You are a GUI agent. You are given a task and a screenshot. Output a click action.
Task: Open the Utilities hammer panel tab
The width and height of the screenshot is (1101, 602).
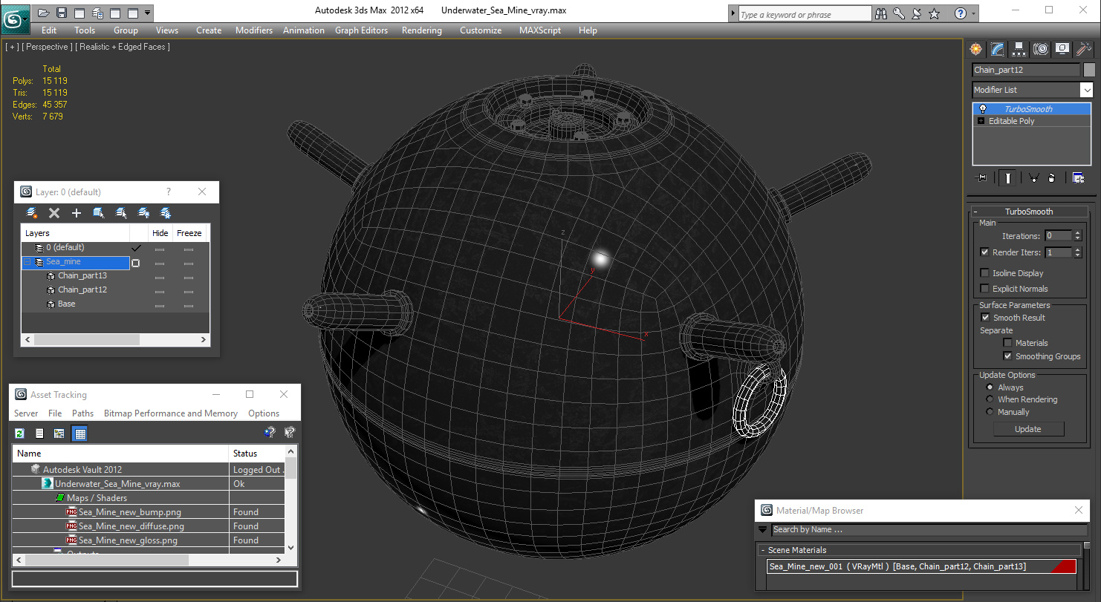(1084, 49)
